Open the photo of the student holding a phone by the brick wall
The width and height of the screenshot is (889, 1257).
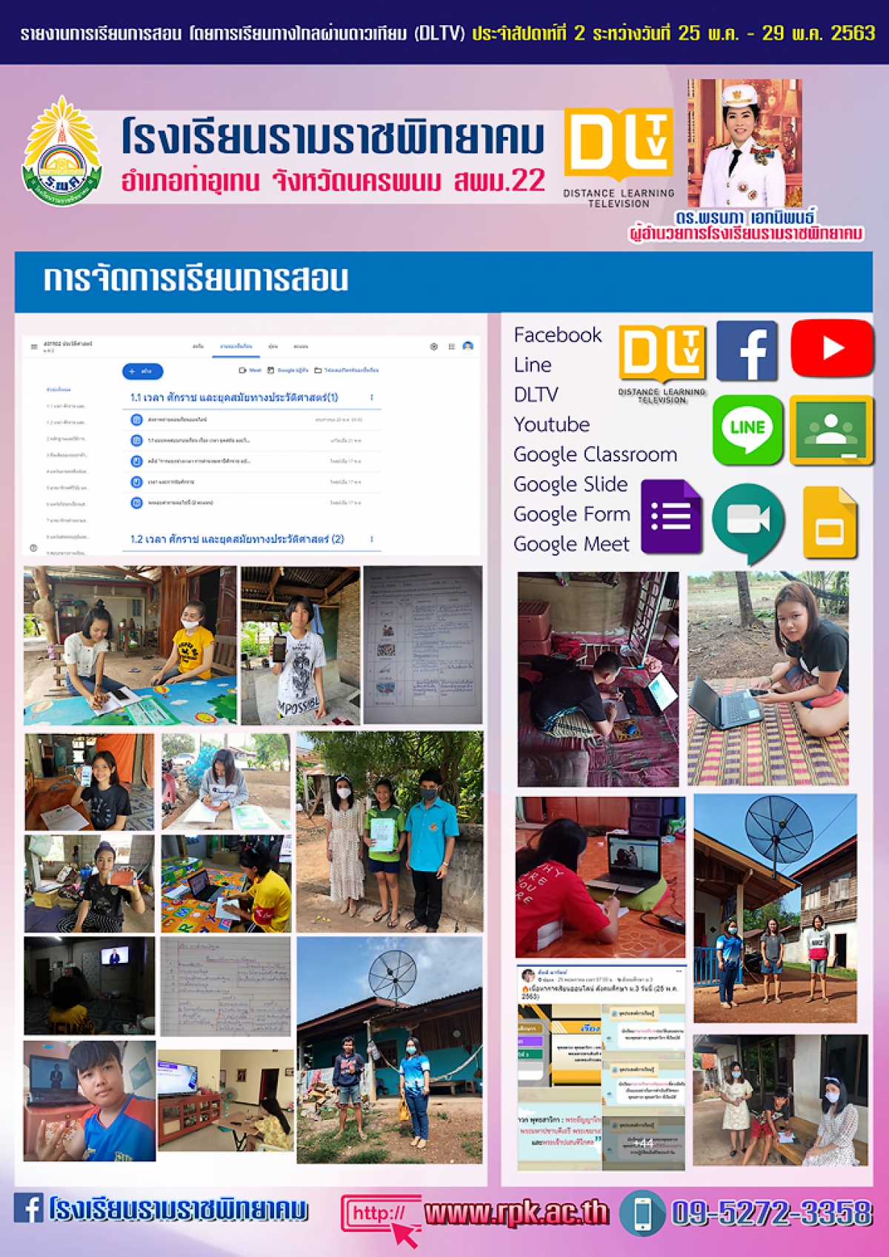coord(301,645)
